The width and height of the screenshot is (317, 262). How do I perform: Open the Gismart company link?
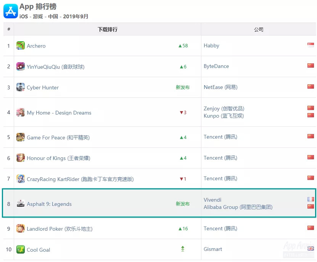pyautogui.click(x=213, y=249)
